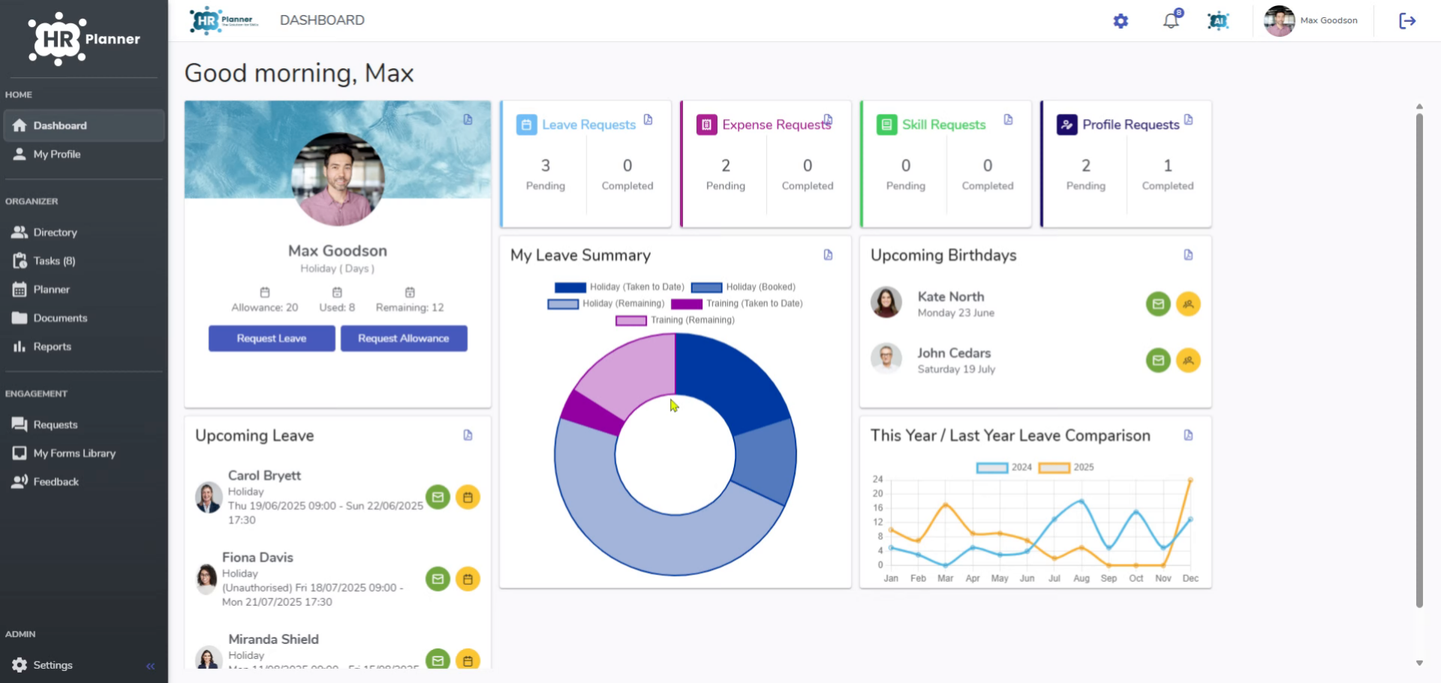
Task: Open John Cedars' yellow profile icon
Action: (1188, 360)
